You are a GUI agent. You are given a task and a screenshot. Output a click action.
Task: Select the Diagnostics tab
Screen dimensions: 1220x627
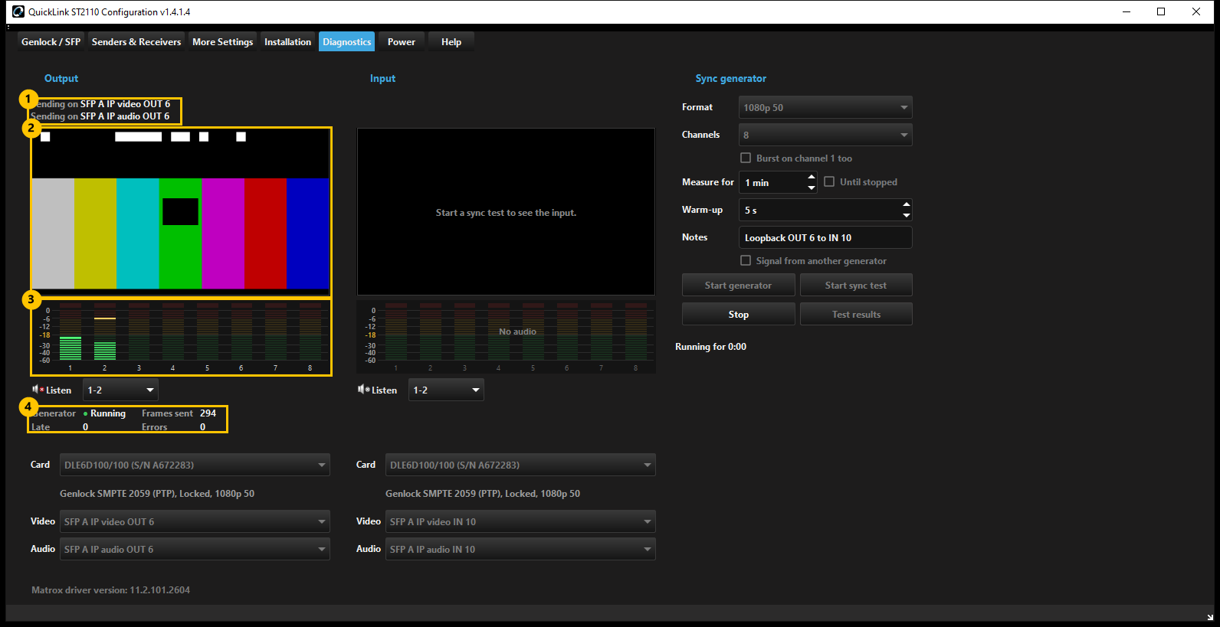[346, 42]
